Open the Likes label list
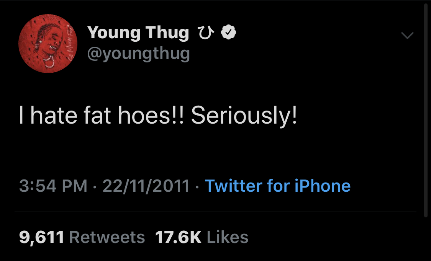 point(227,237)
